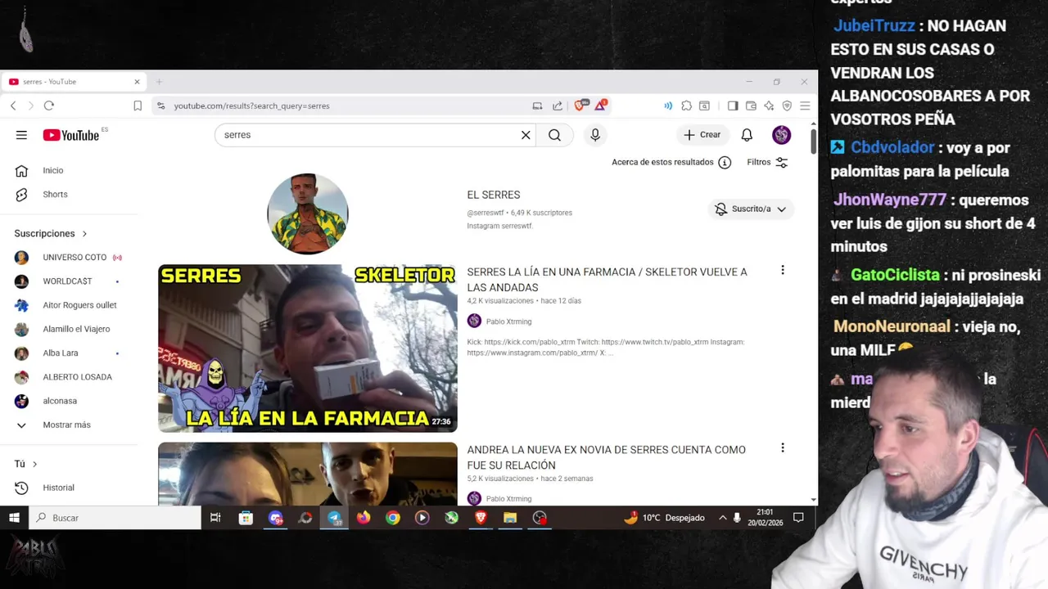The width and height of the screenshot is (1048, 589).
Task: Open the Suscrito/a notification dropdown
Action: coord(751,209)
